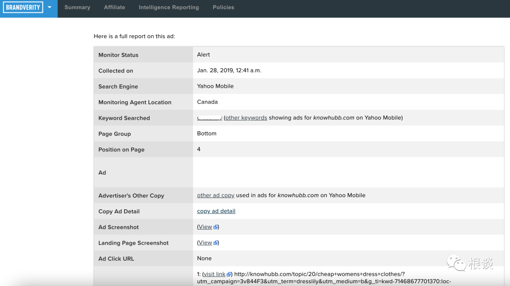Click the BrandVerity logo
Viewport: 510px width, 286px height.
tap(23, 8)
